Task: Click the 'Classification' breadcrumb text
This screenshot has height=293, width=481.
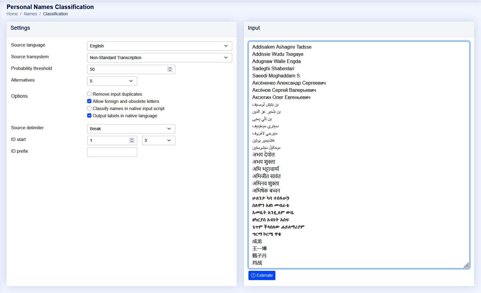Action: click(x=55, y=14)
